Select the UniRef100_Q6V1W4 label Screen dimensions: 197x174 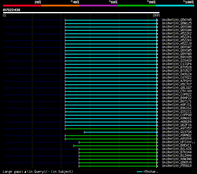point(177,30)
